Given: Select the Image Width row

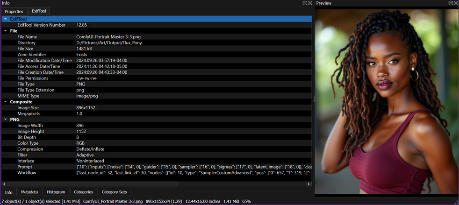Looking at the screenshot, I should coord(157,126).
